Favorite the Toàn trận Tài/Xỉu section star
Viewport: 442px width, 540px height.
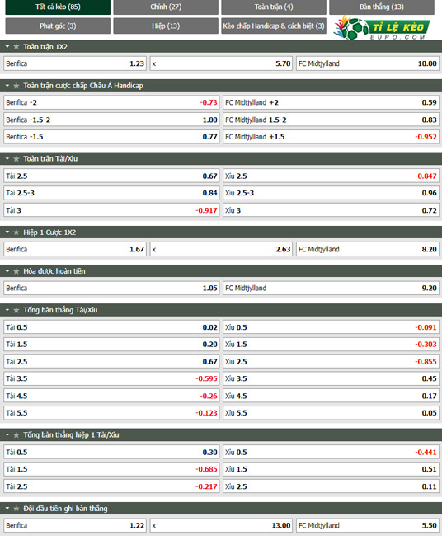[x=16, y=159]
